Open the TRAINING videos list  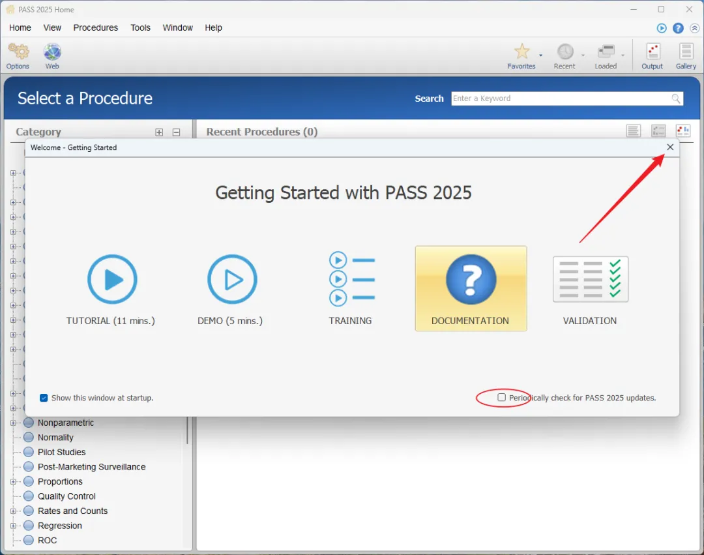point(351,279)
